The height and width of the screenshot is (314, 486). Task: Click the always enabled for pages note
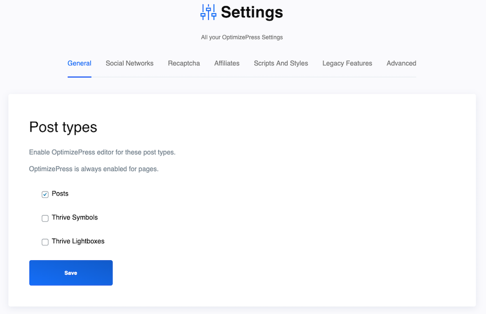click(94, 169)
